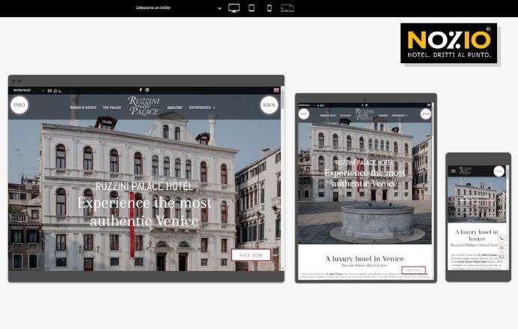
Task: Click Ruzzini Palace logo in tablet preview
Action: click(x=364, y=114)
